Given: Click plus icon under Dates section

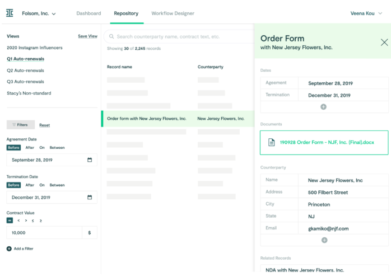Looking at the screenshot, I should (x=323, y=106).
